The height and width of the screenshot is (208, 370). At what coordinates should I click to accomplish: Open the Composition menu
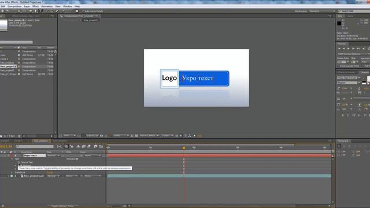coord(14,6)
